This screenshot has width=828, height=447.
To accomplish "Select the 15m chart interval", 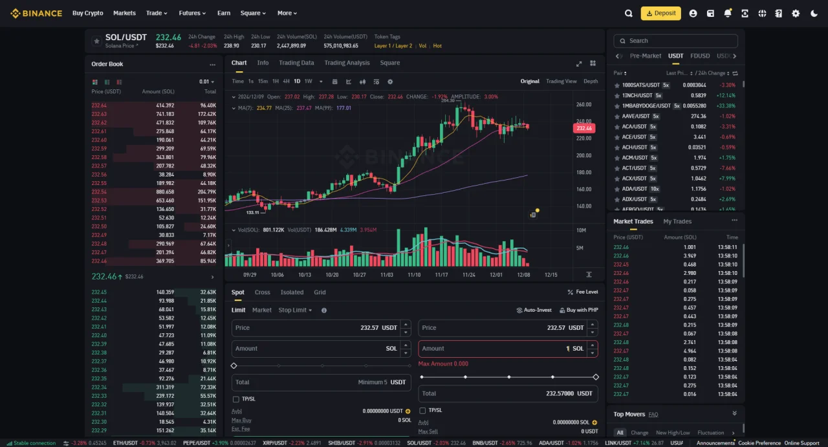I will (263, 82).
